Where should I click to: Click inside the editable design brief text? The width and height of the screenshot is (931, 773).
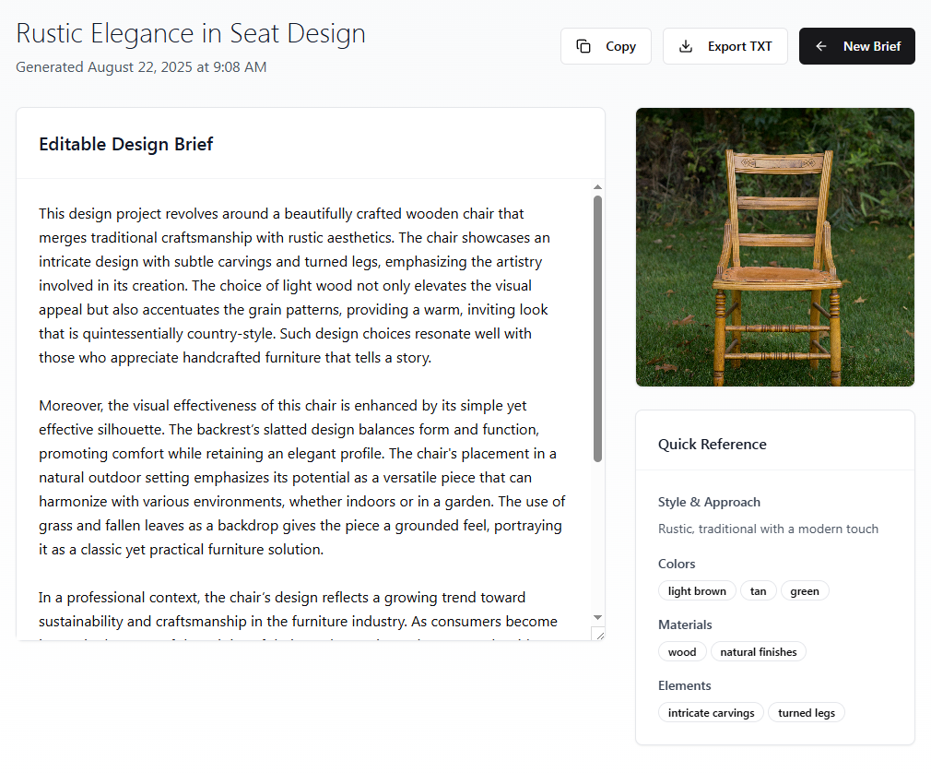pos(295,406)
